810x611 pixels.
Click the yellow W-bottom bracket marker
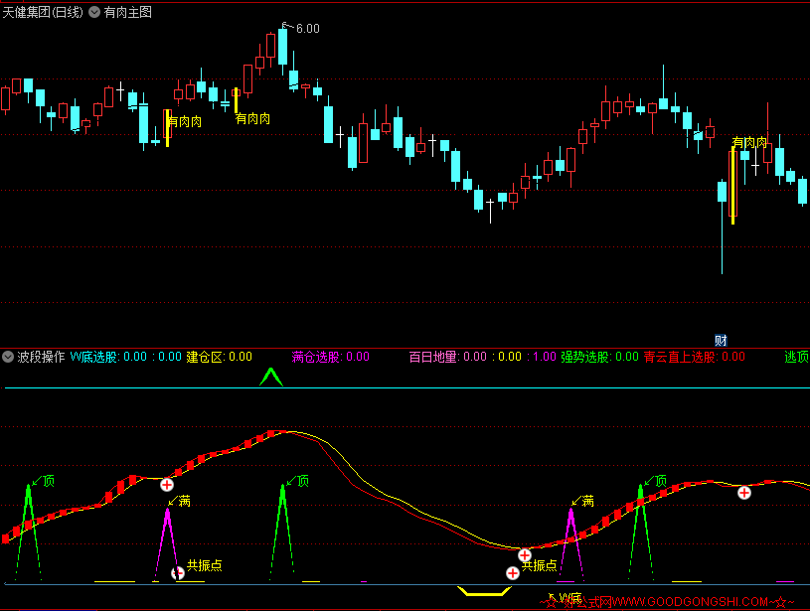tap(484, 591)
